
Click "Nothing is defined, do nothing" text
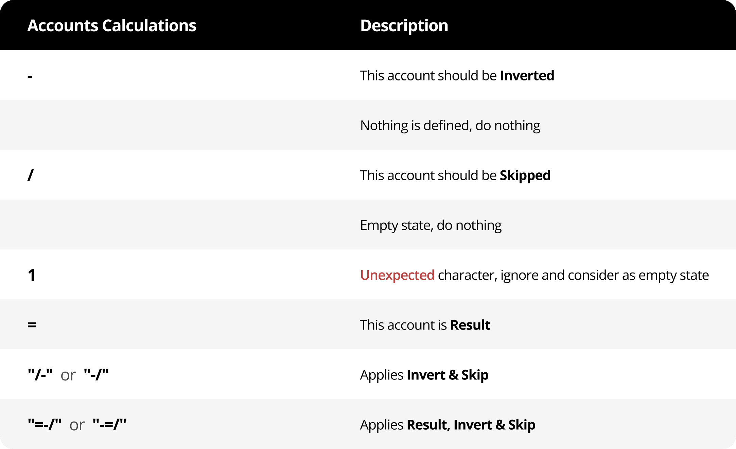point(450,126)
